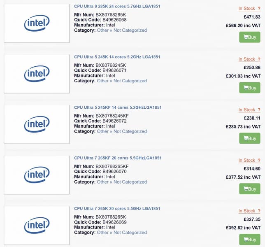This screenshot has width=265, height=247.
Task: Follow the CPU Ultra 5 245KF title link
Action: coord(118,107)
